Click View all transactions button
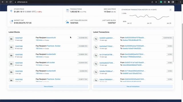Viewport: 183px width, 102px height. click(133, 86)
